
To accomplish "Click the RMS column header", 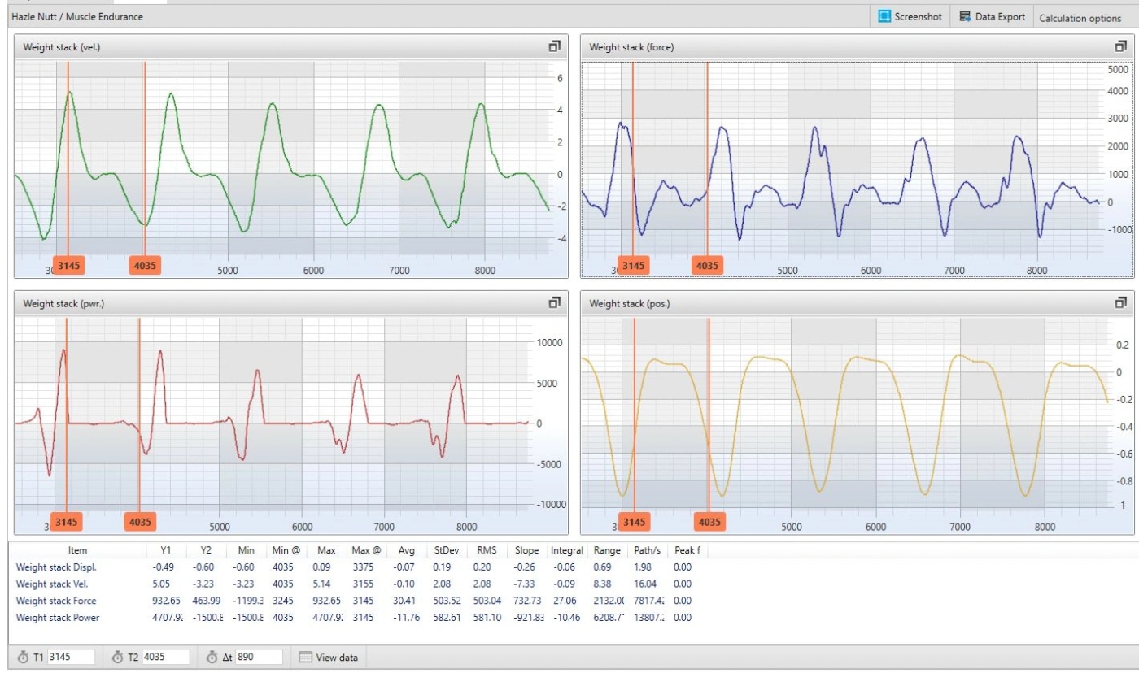I will pos(485,550).
